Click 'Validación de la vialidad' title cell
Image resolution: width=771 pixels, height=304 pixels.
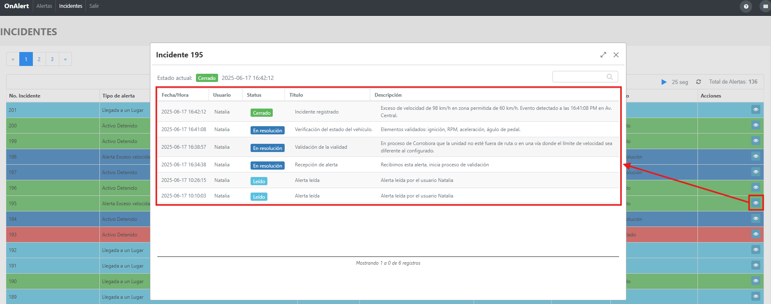pos(321,147)
